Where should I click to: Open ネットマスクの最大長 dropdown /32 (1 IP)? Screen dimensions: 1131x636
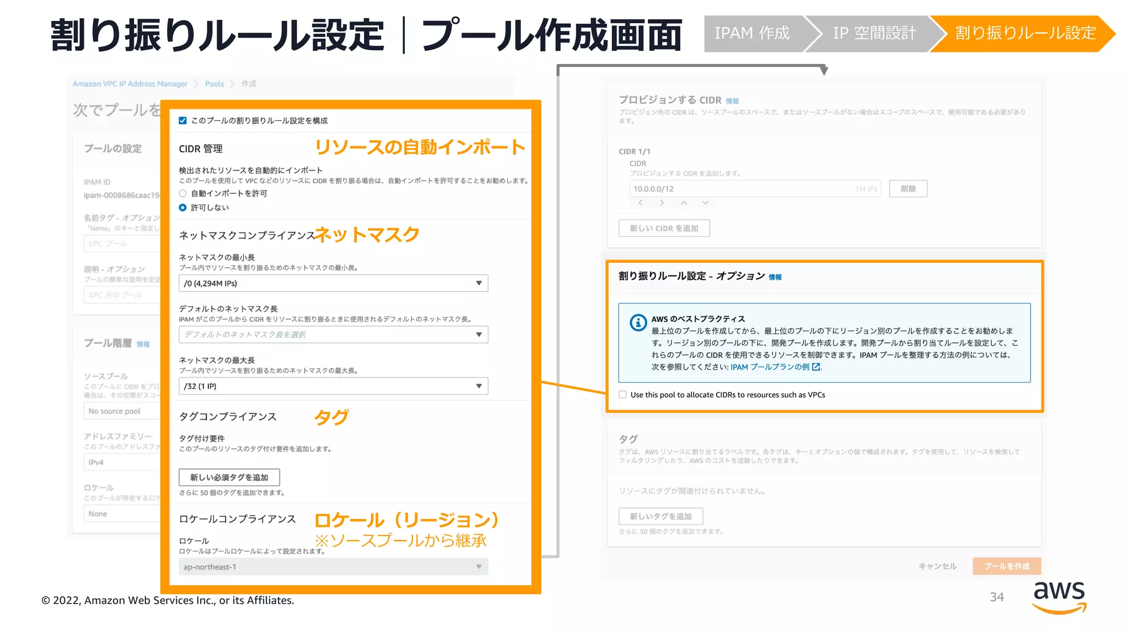coord(334,386)
